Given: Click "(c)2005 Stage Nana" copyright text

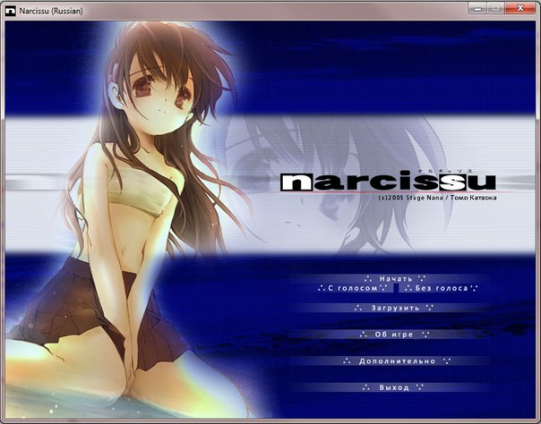Looking at the screenshot, I should (x=410, y=198).
